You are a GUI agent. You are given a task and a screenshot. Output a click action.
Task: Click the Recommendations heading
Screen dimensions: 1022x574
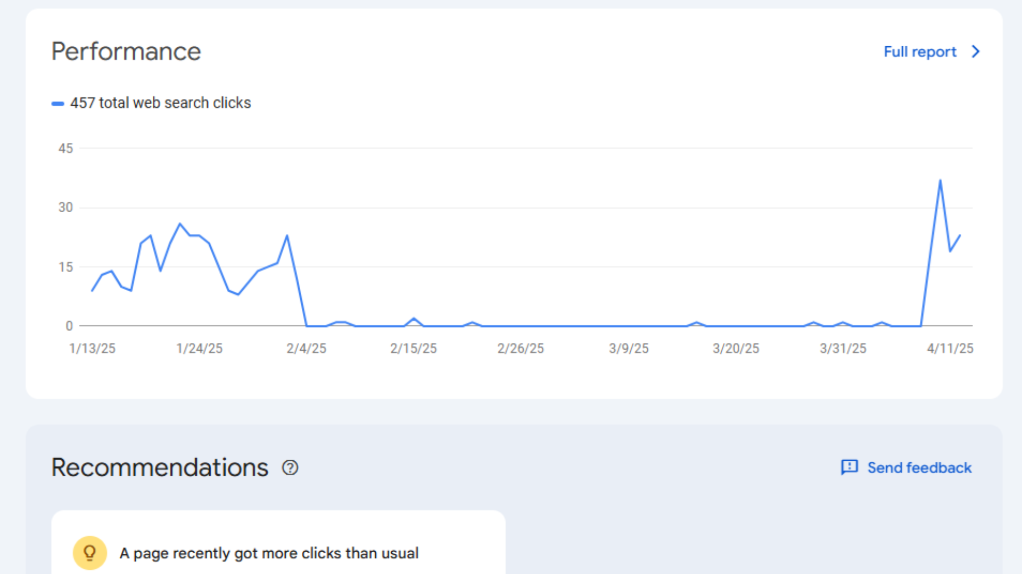tap(159, 467)
